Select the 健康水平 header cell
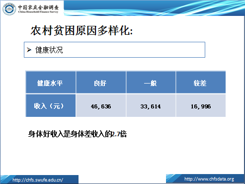Image resolution: width=245 pixels, height=184 pixels. click(51, 83)
